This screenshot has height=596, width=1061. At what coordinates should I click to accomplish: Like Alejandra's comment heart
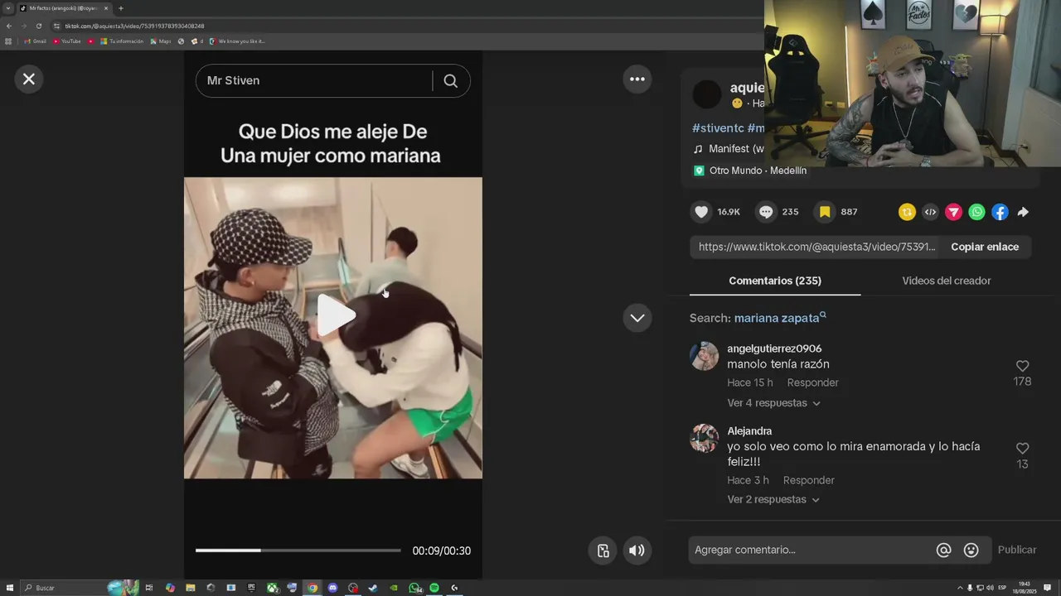pos(1022,448)
